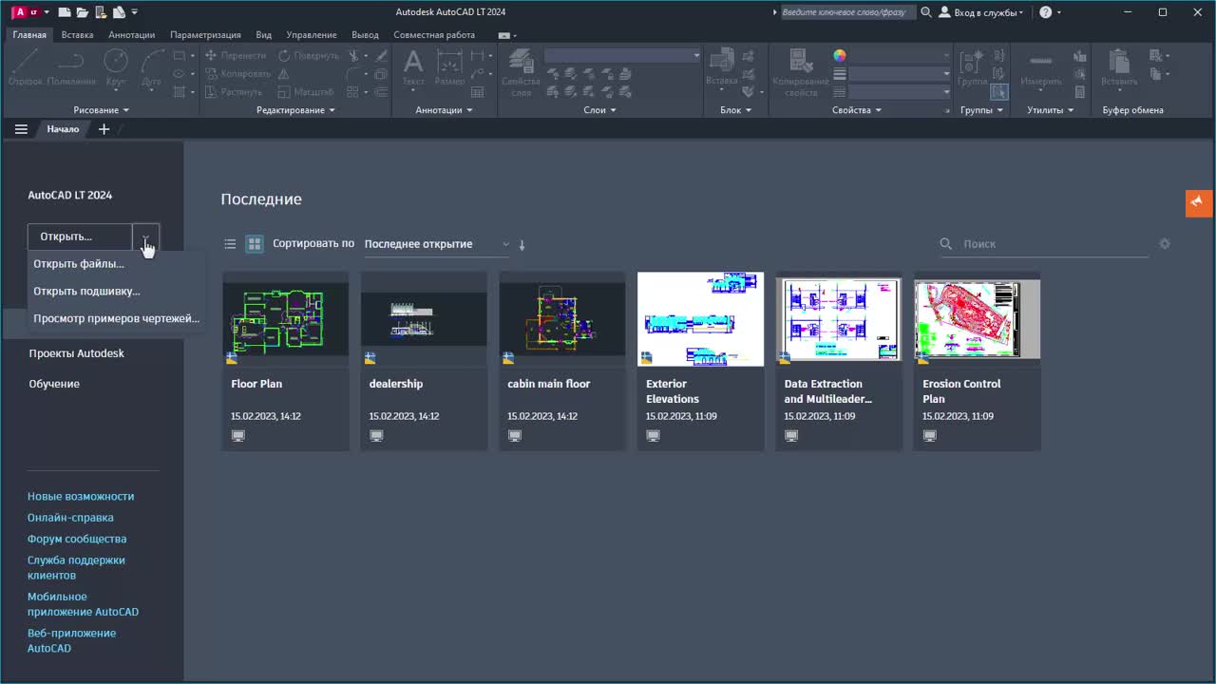
Task: Switch recent files to grid view
Action: 255,244
